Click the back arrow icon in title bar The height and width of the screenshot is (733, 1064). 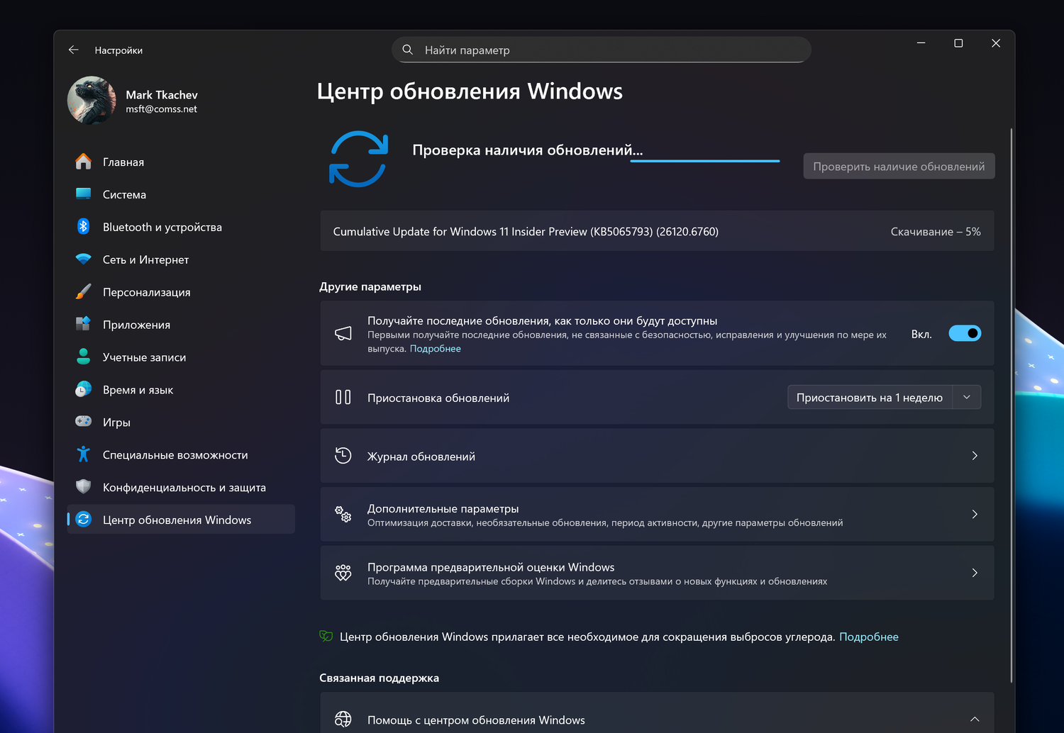74,50
